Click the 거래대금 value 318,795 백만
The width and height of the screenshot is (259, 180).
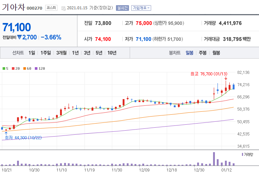(x=237, y=39)
